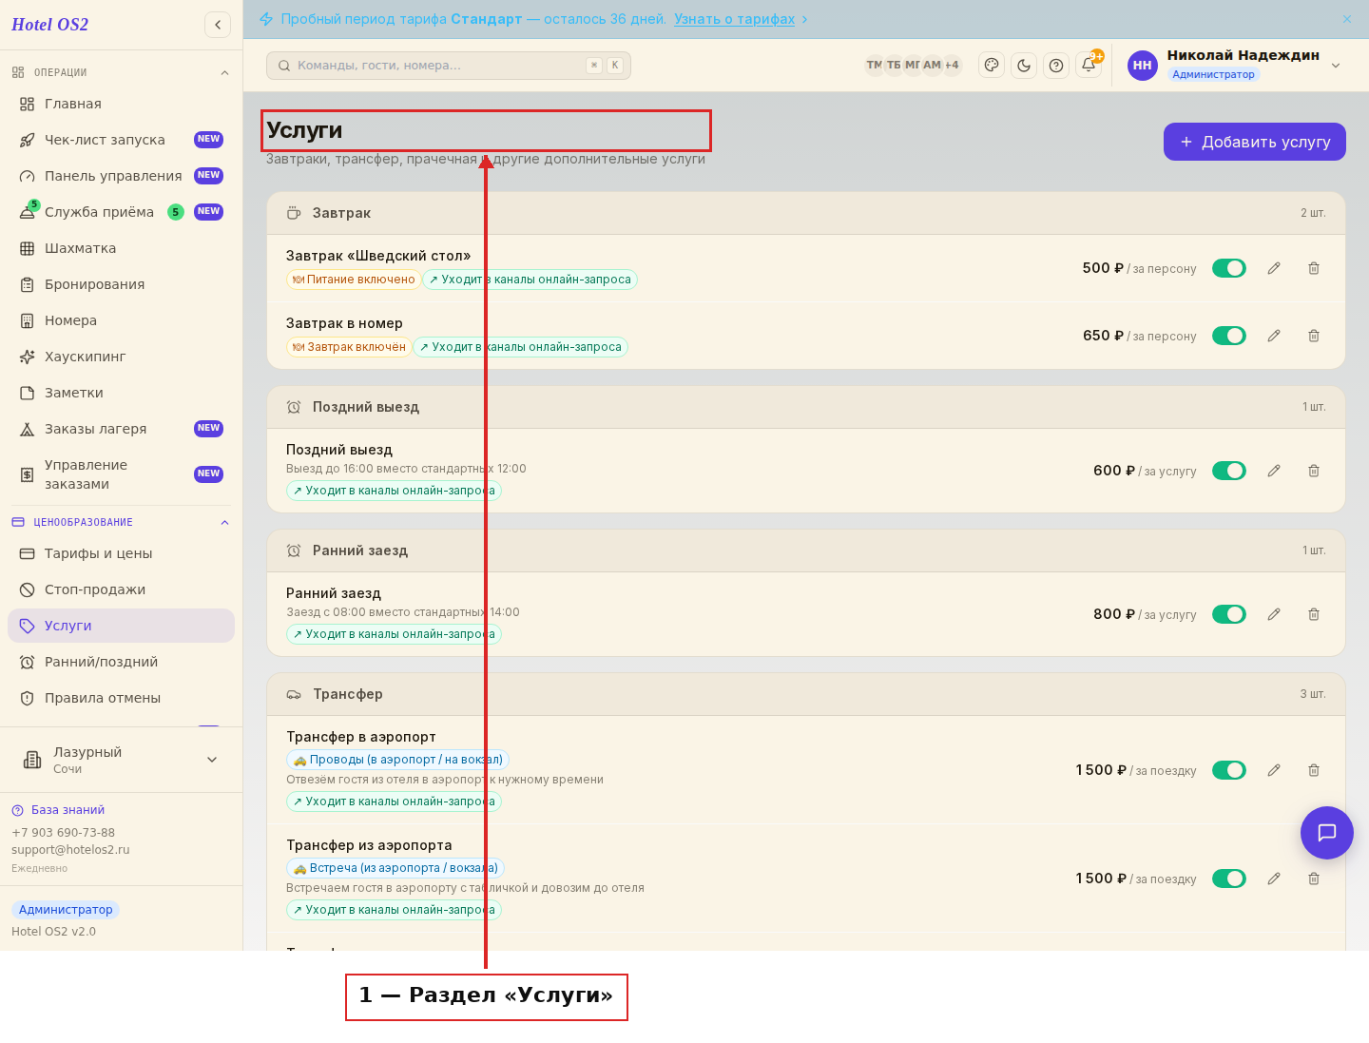Open Бронирования in sidebar

[x=121, y=284]
